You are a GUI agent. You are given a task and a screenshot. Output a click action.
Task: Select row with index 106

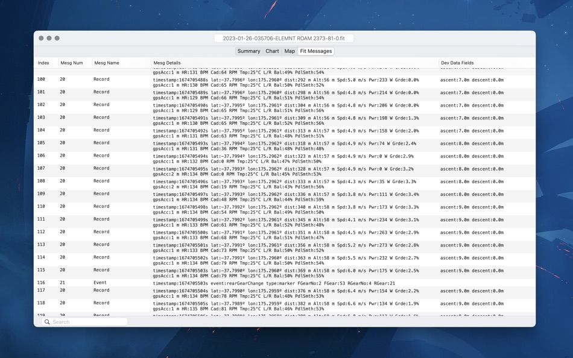click(285, 159)
